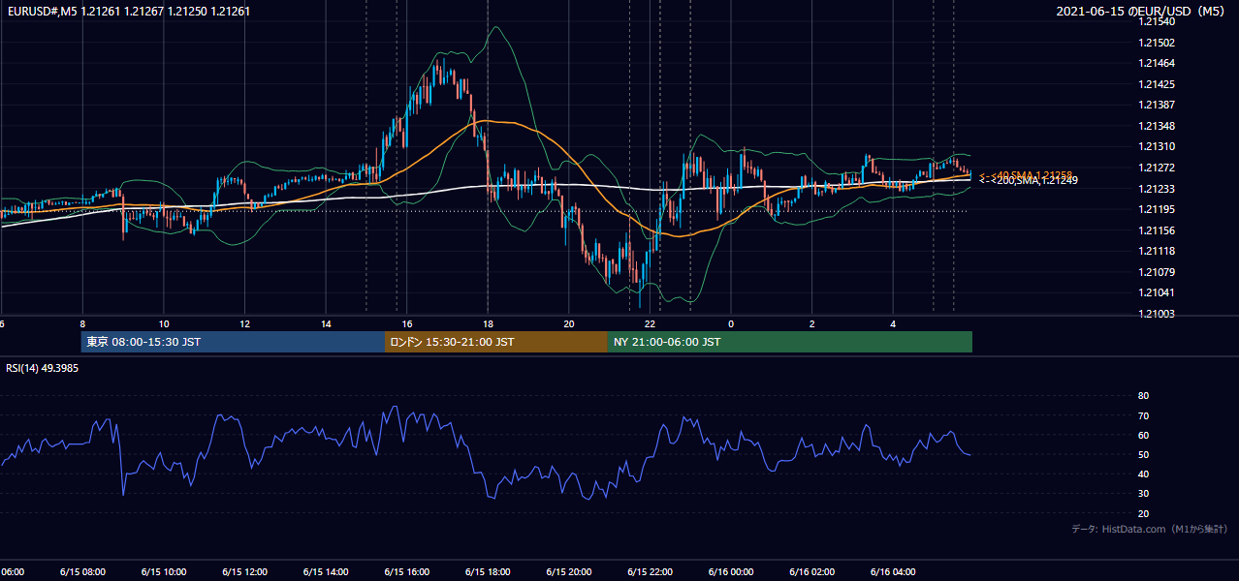The height and width of the screenshot is (581, 1239).
Task: Select RSI level 30 on indicator scale
Action: click(x=1143, y=494)
